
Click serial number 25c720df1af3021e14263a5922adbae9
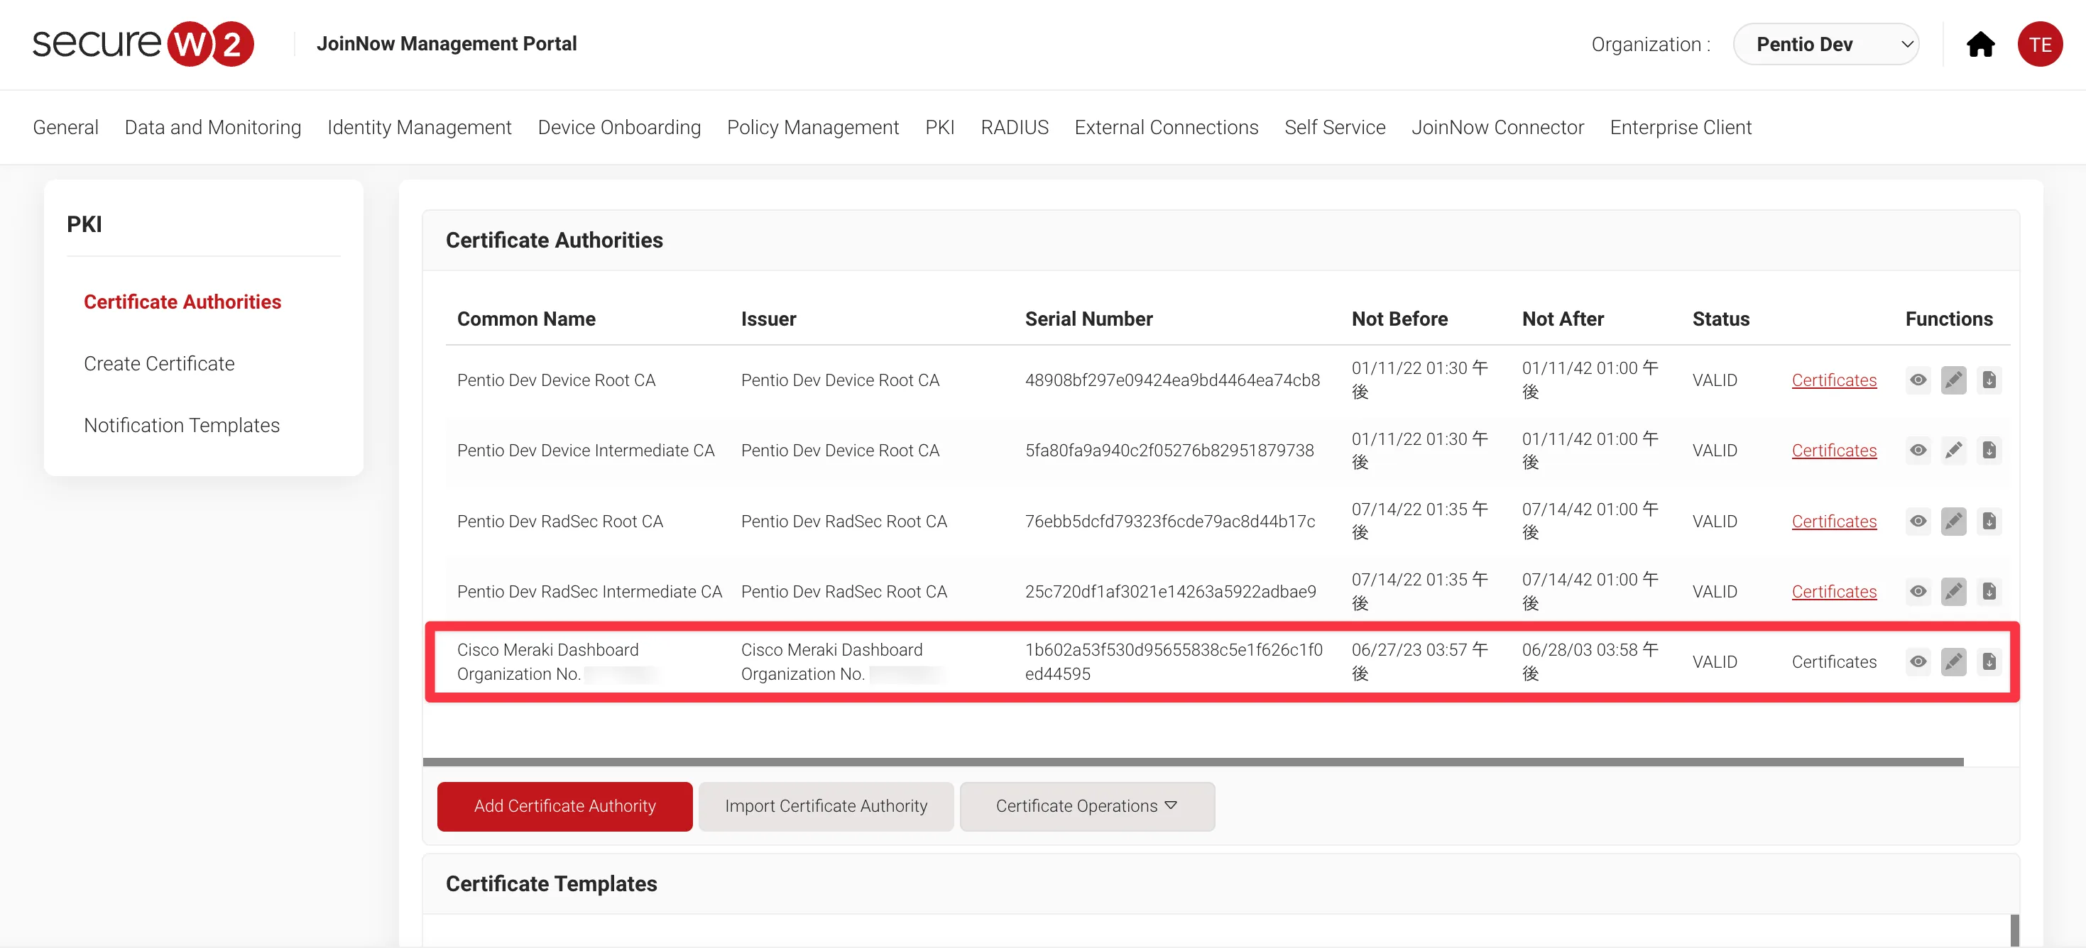(x=1170, y=591)
